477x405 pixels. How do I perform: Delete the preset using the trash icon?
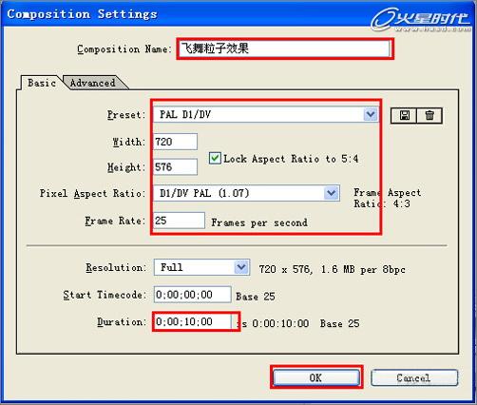429,115
